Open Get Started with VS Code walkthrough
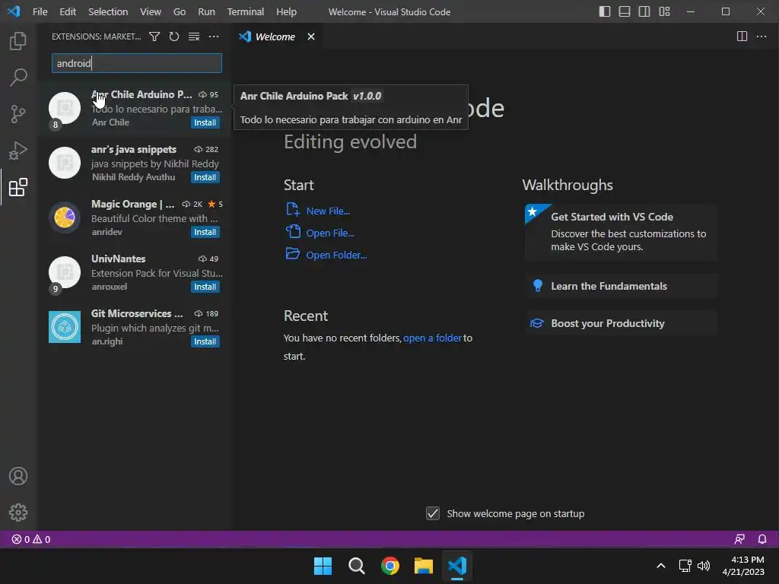This screenshot has height=584, width=779. [621, 231]
